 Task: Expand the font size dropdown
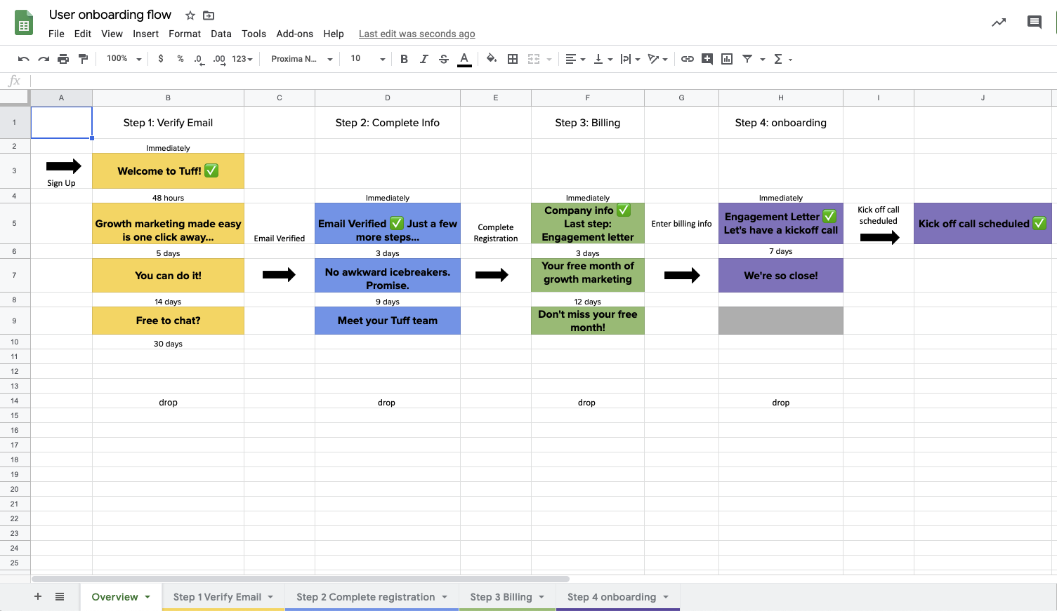tap(381, 59)
